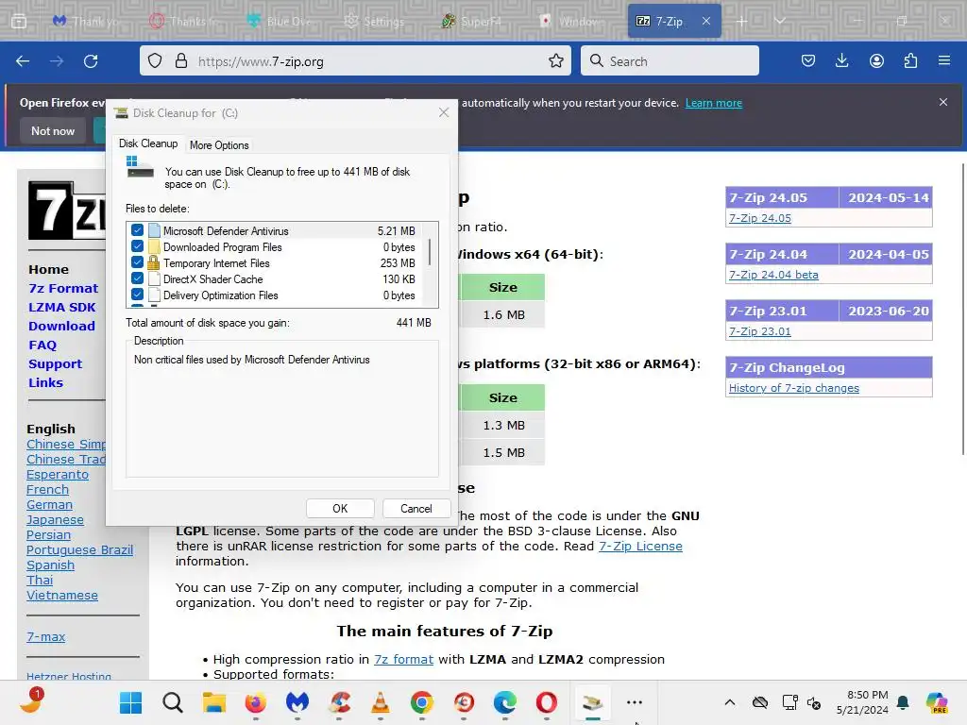The image size is (967, 725).
Task: Close the Disk Cleanup dialog
Action: tap(444, 113)
